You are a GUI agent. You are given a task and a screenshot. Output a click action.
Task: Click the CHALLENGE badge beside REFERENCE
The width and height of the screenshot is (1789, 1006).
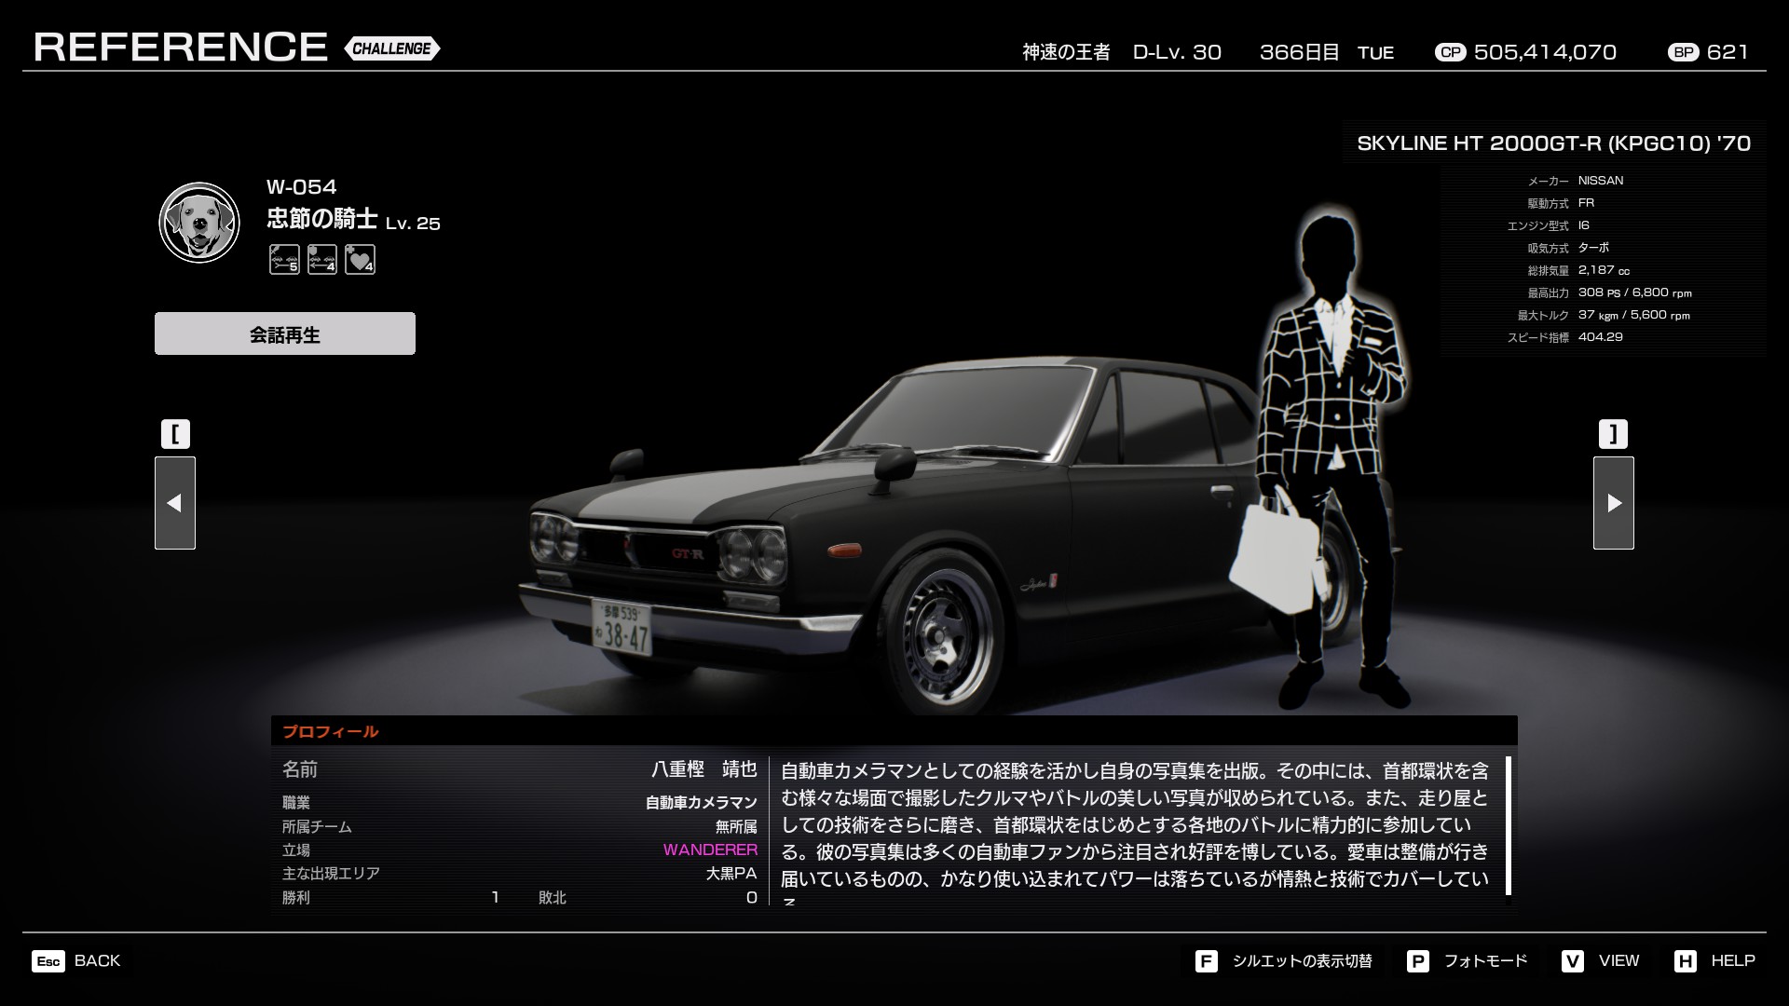(x=392, y=48)
